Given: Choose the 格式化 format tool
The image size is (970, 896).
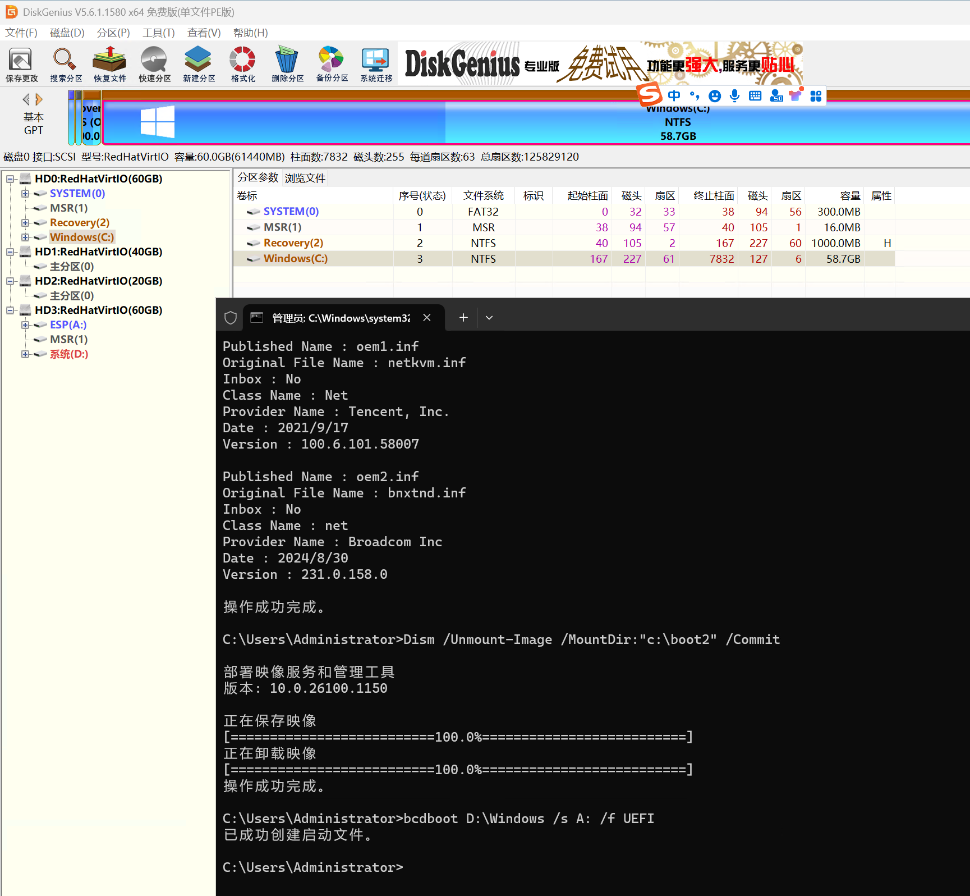Looking at the screenshot, I should (x=243, y=65).
